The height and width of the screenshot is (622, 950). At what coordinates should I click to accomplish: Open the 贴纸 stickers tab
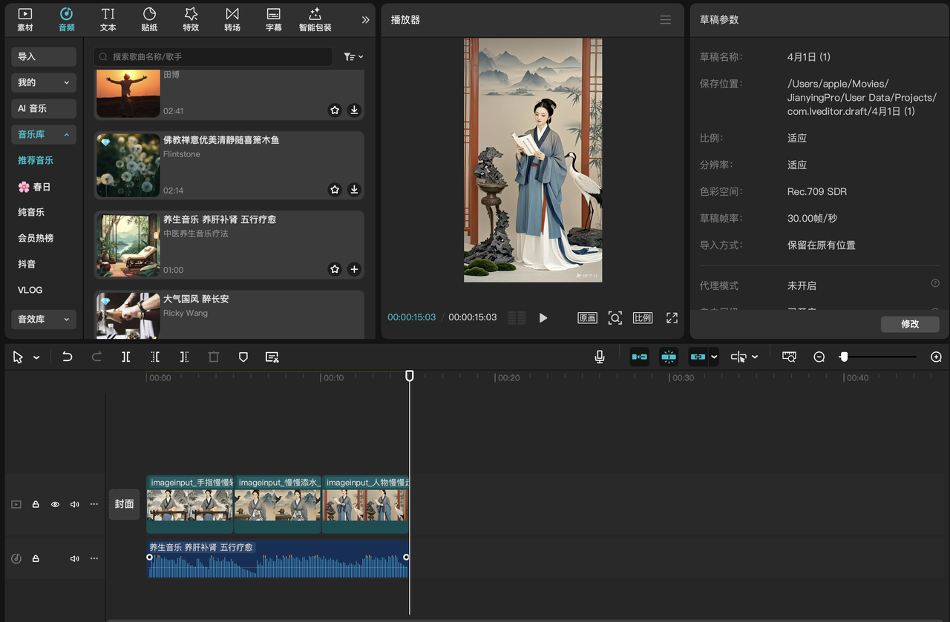pos(149,19)
